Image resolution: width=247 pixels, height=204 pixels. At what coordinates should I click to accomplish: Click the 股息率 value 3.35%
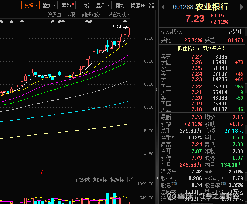tap(236, 185)
